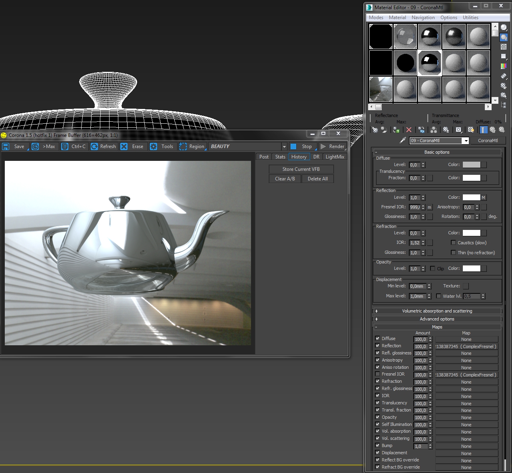Enable Thin (no refraction) checkbox

(x=453, y=253)
